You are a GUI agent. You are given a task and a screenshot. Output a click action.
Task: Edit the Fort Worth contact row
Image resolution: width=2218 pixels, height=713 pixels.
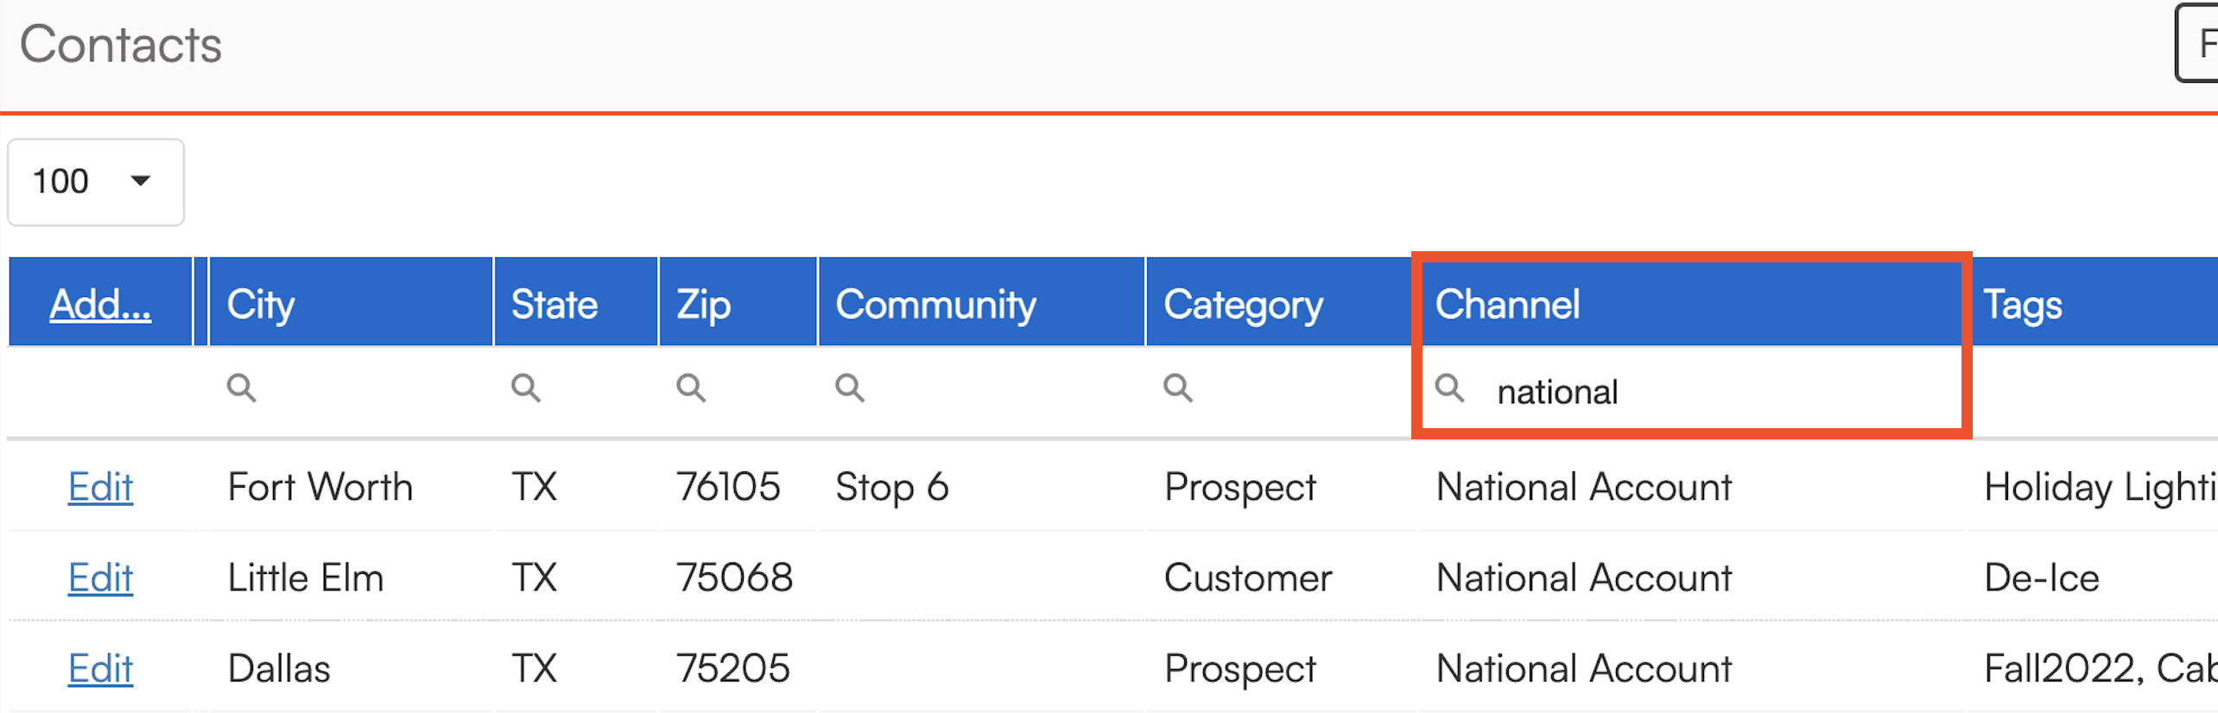[x=100, y=487]
